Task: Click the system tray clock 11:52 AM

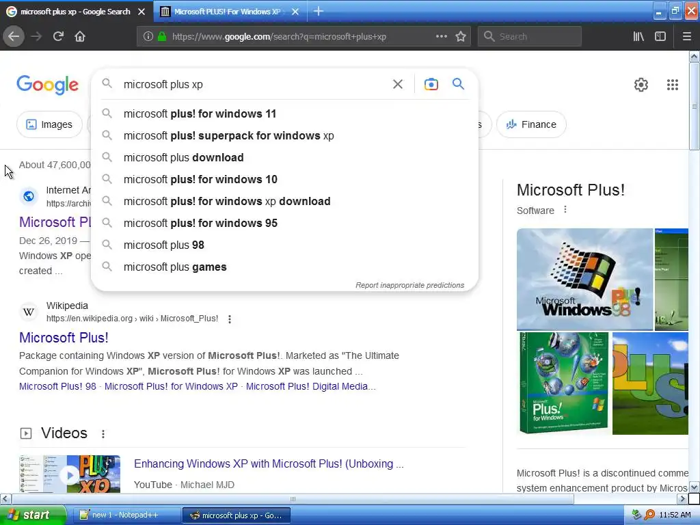Action: (x=675, y=515)
